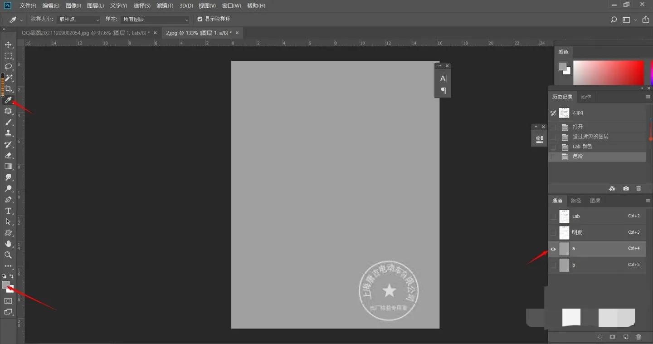The width and height of the screenshot is (653, 344).
Task: Show the Lab composite channel
Action: (x=553, y=216)
